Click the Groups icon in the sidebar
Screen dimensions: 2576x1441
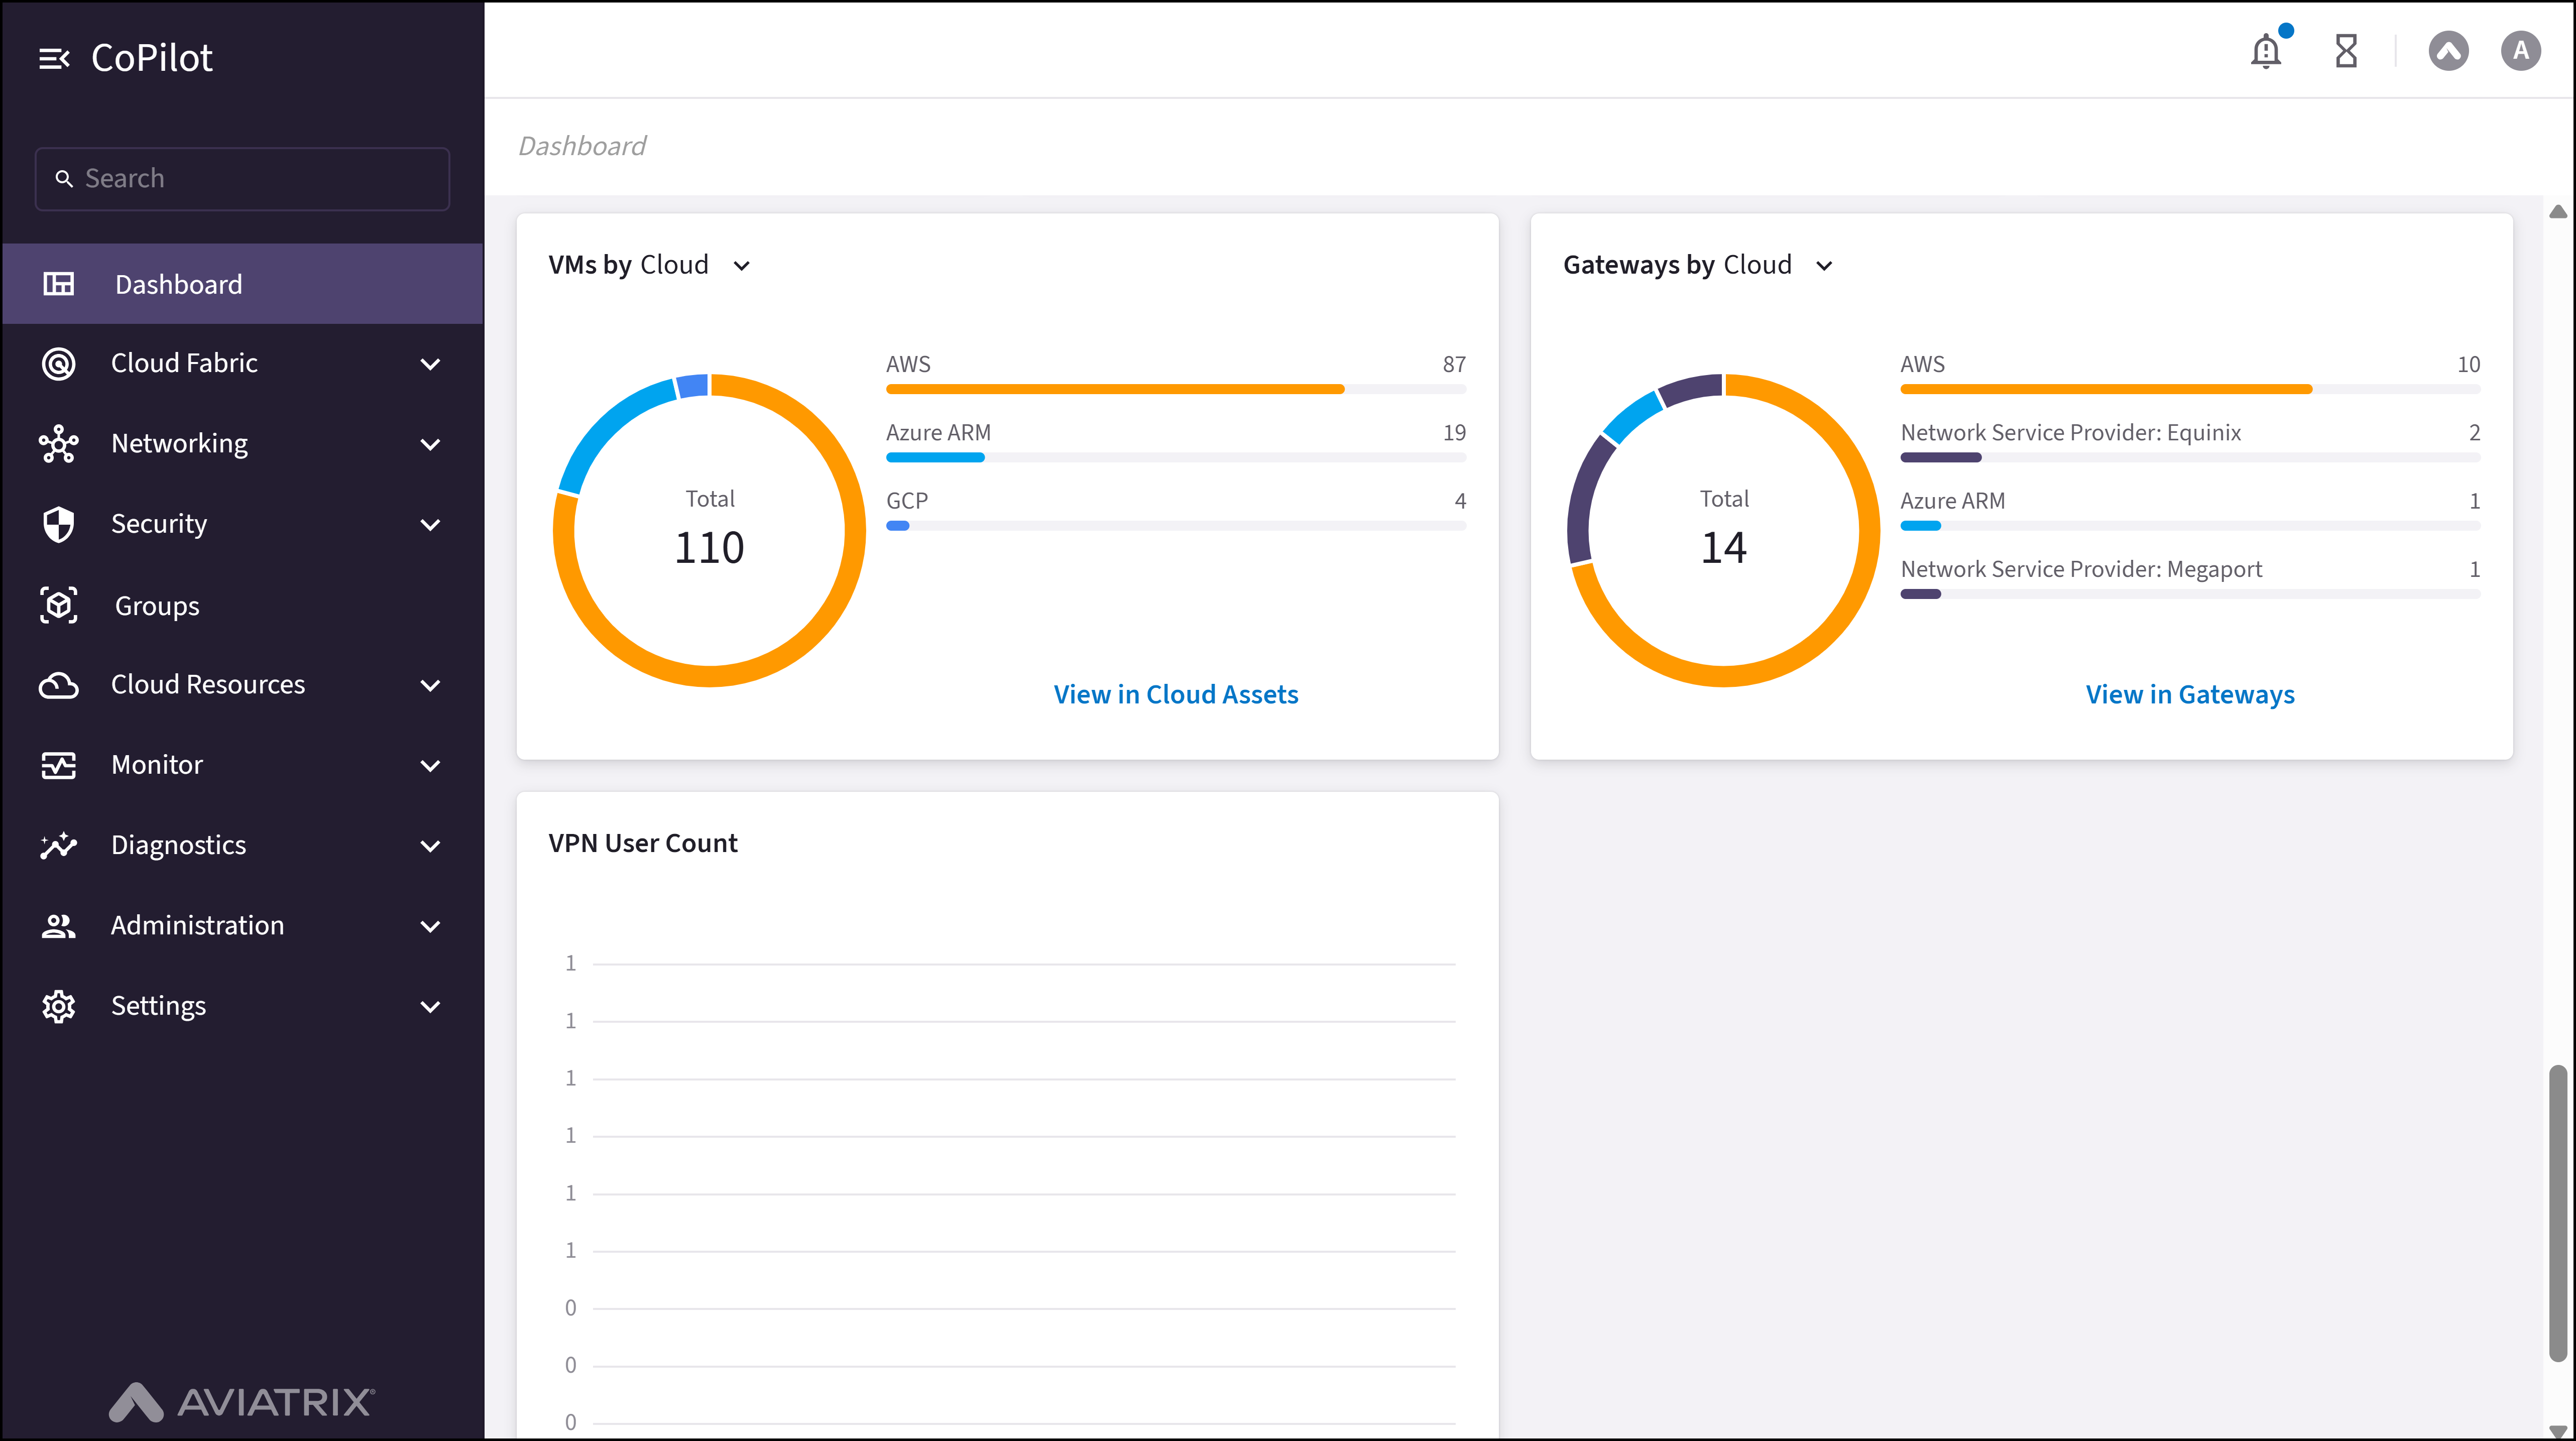pyautogui.click(x=59, y=605)
